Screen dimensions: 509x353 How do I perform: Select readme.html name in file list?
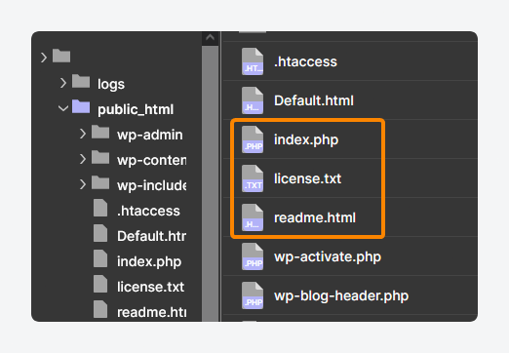pyautogui.click(x=315, y=217)
